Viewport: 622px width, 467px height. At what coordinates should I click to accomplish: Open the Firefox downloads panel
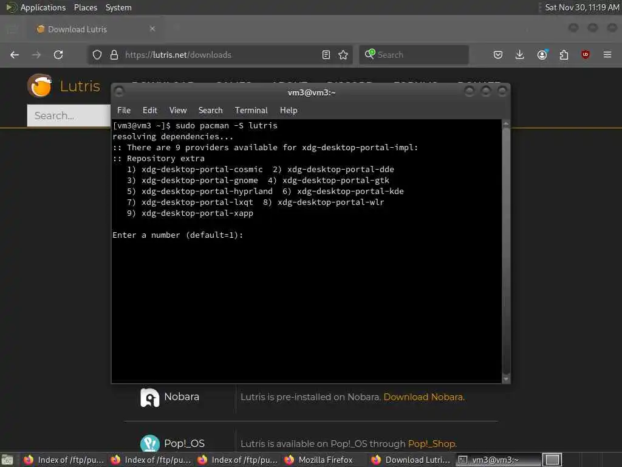coord(520,55)
